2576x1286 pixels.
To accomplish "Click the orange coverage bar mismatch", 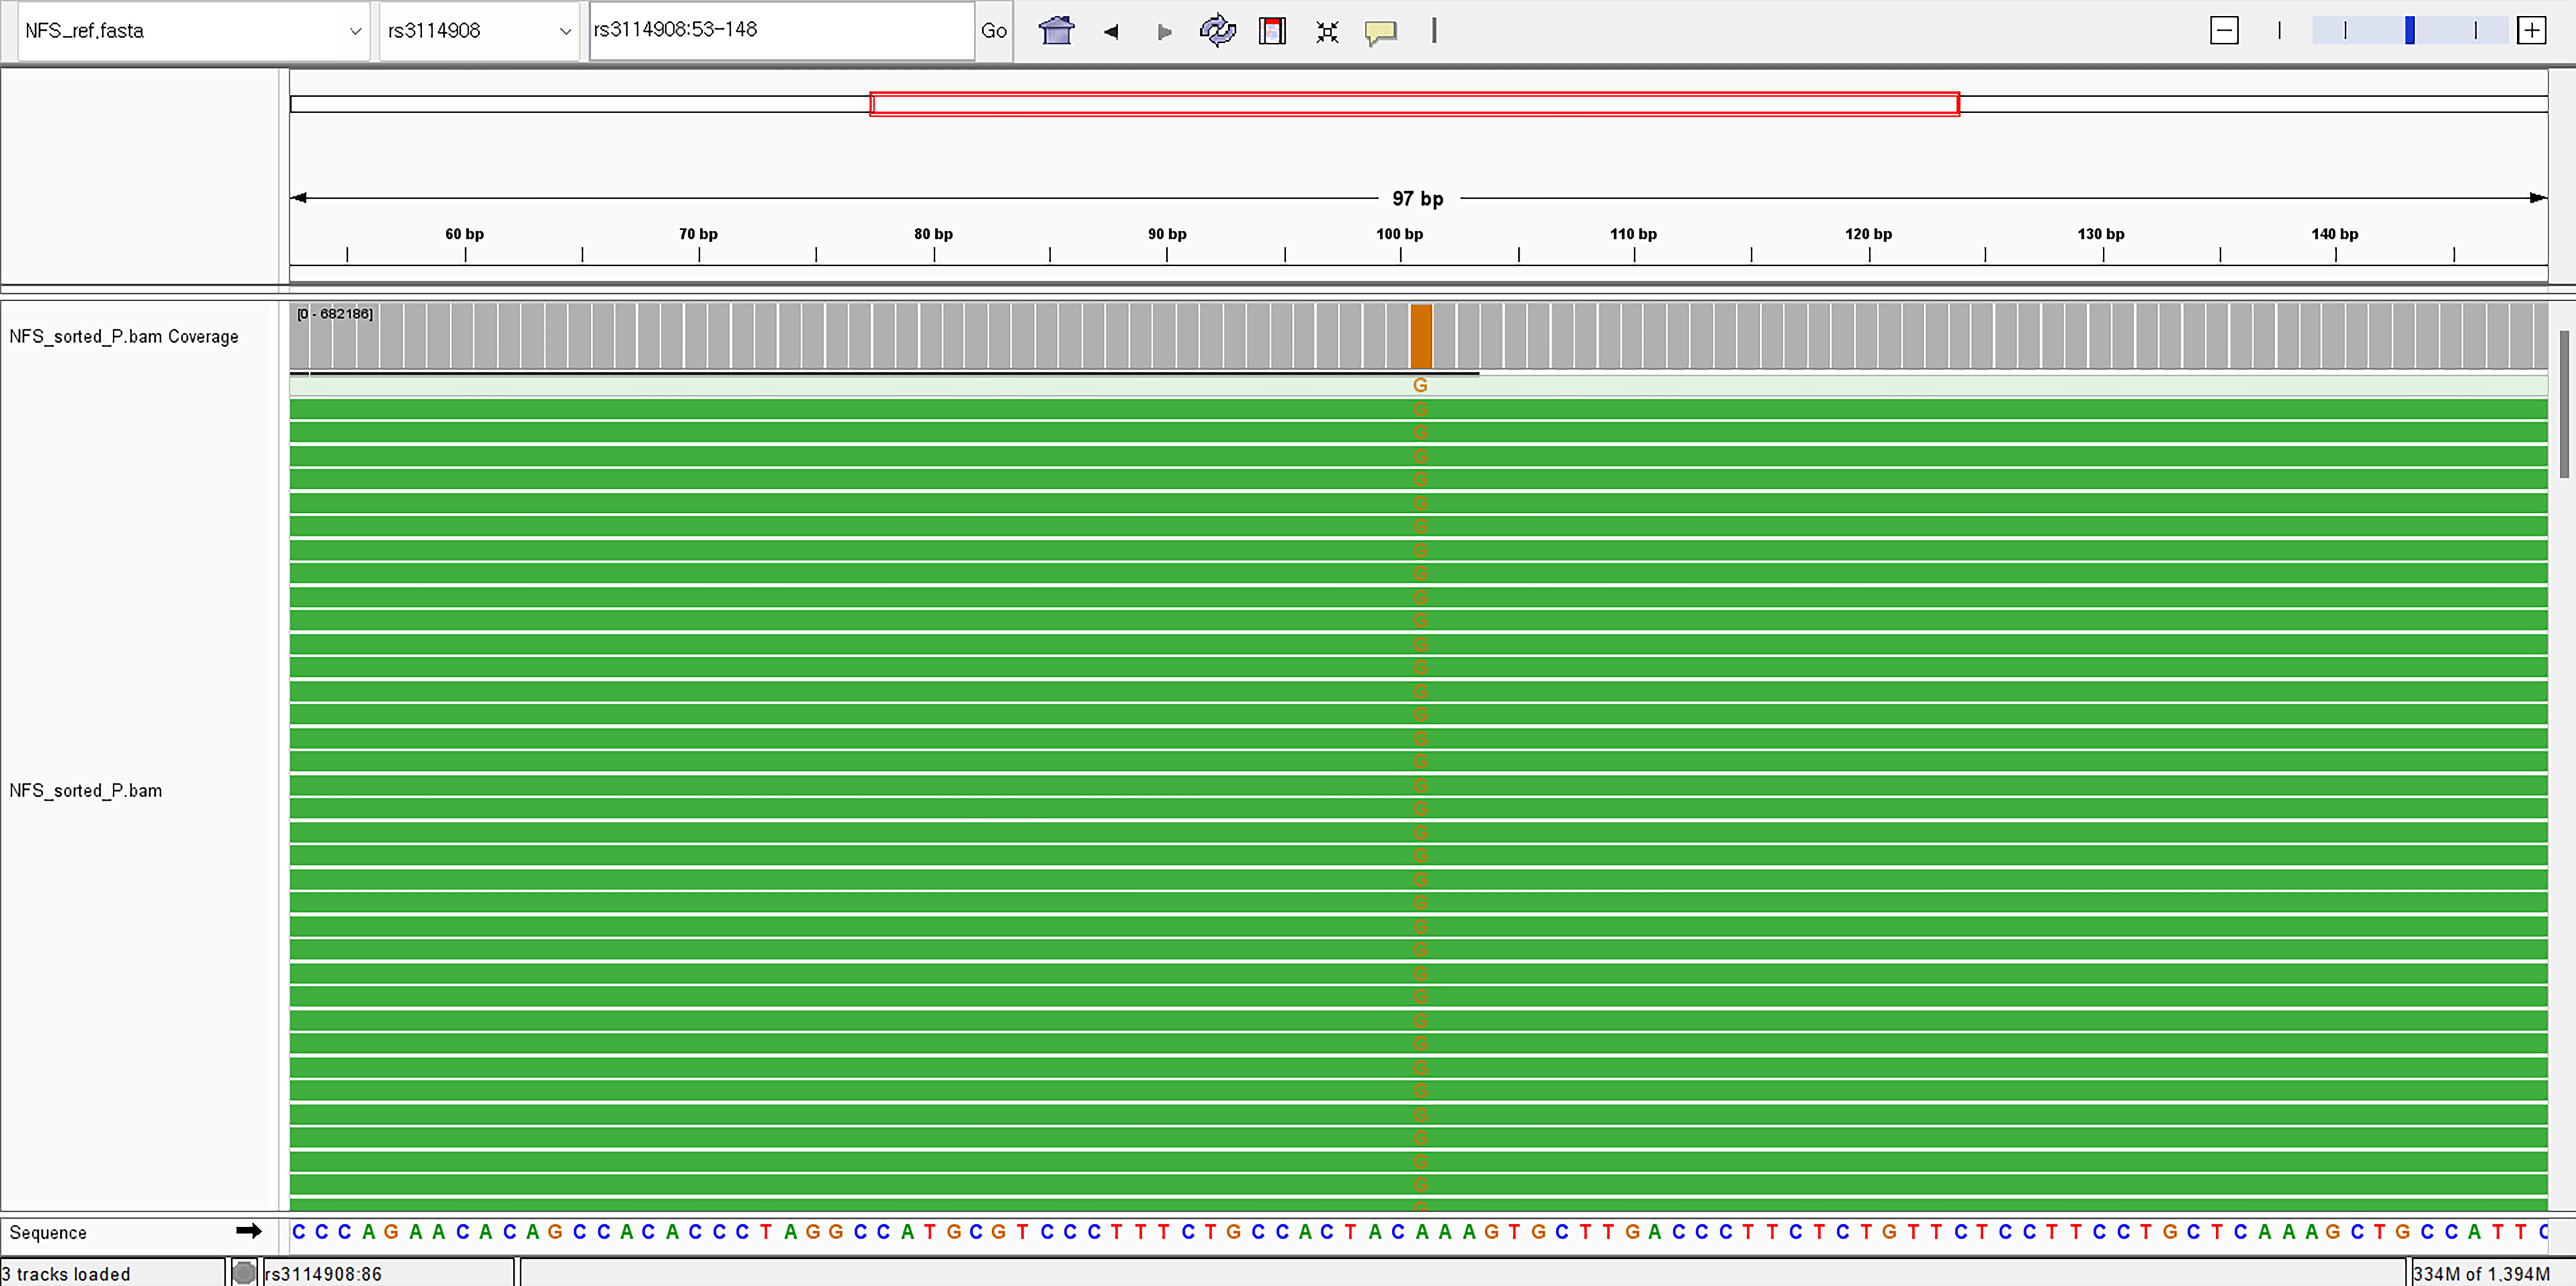I will point(1421,337).
